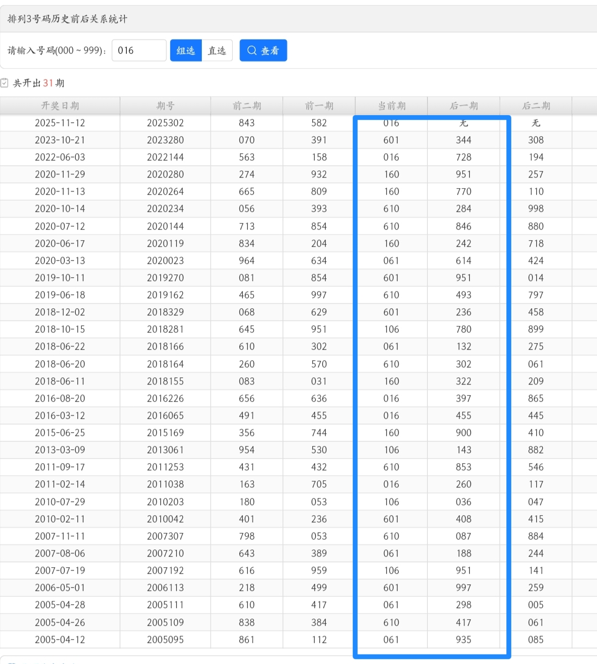Viewport: 597px width, 664px height.
Task: Click issue number 2018166
Action: 165,346
